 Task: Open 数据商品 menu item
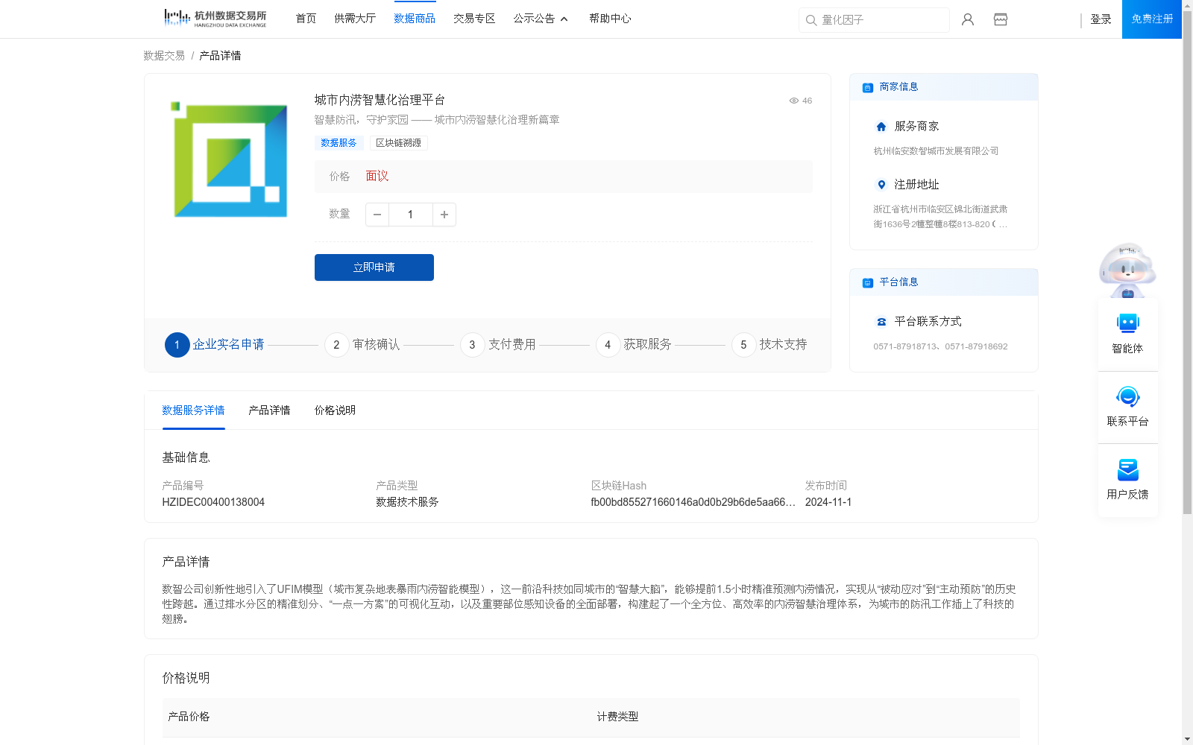click(x=415, y=19)
